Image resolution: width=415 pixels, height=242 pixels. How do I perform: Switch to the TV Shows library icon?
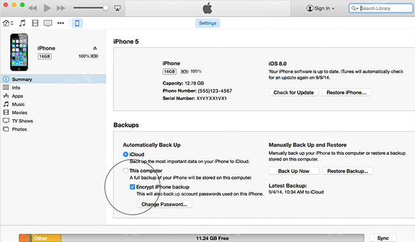[48, 23]
